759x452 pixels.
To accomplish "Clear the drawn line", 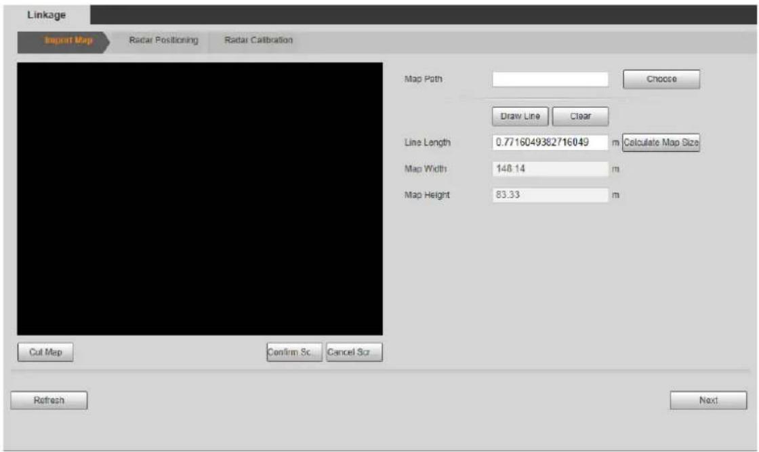I will 580,117.
